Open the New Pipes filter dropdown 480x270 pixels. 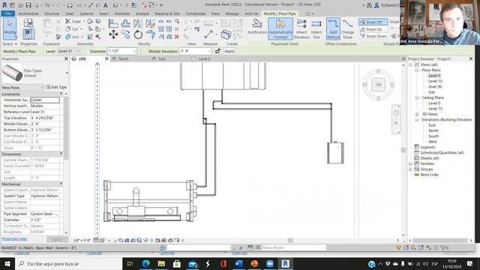42,88
